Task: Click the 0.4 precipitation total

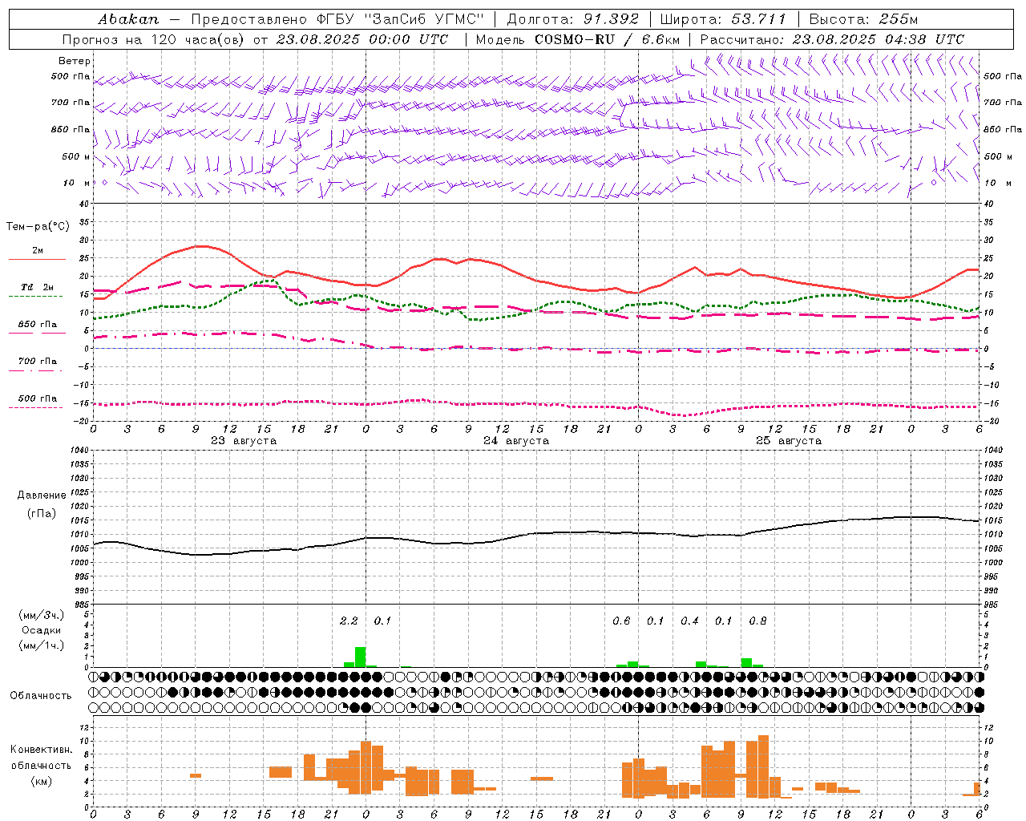Action: (689, 621)
